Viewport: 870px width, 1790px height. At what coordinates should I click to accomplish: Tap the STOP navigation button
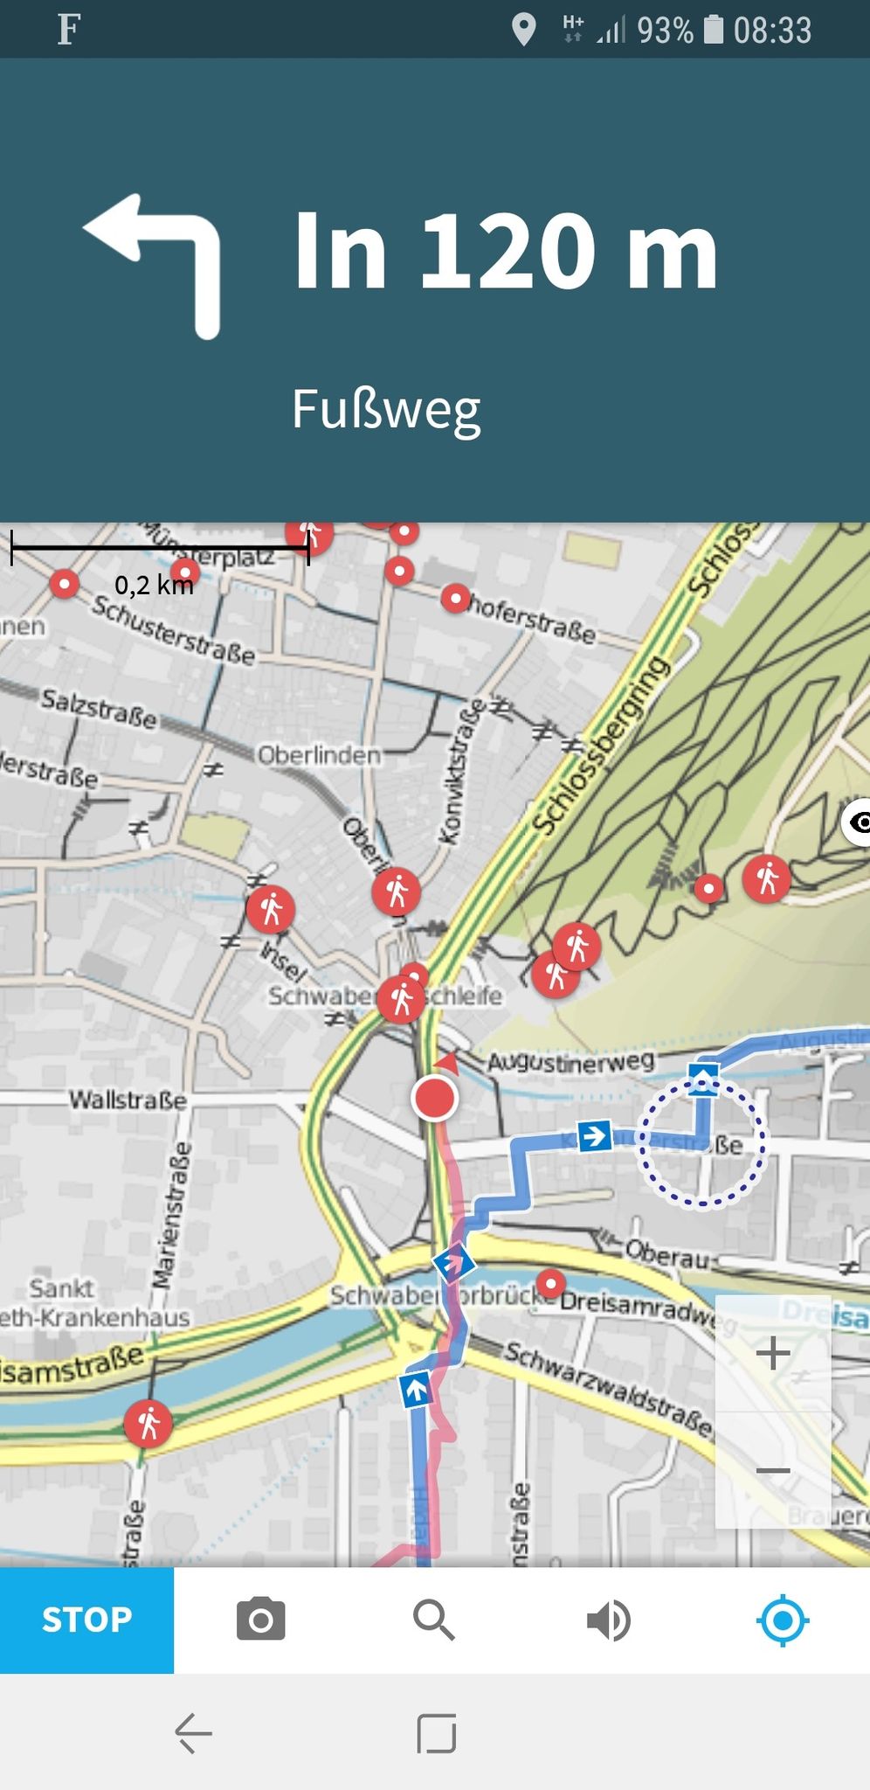tap(86, 1620)
